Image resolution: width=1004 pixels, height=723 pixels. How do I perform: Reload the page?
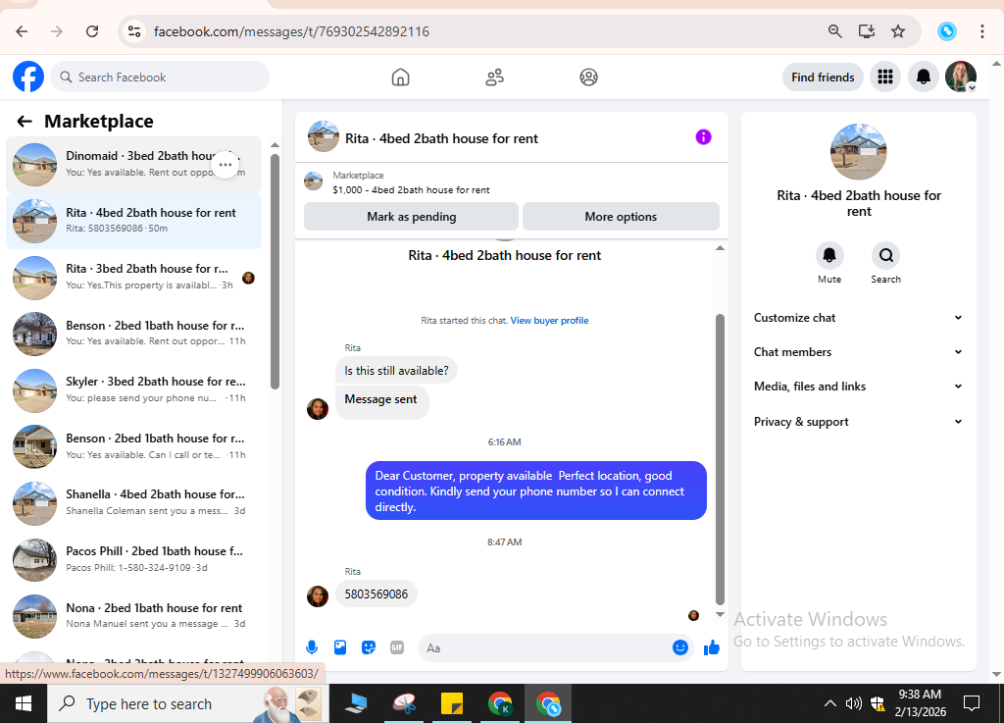tap(92, 31)
